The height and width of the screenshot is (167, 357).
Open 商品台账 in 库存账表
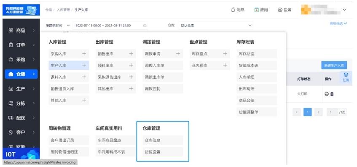point(257,100)
